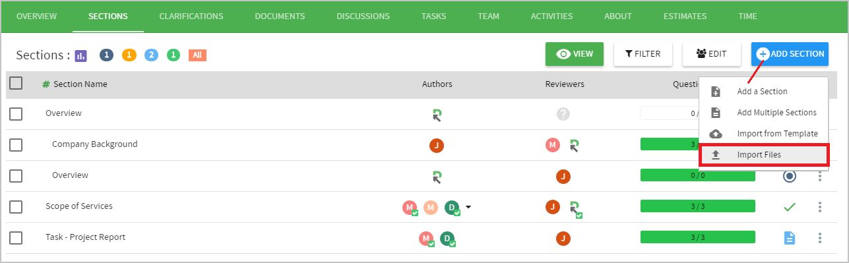Filter sections by the green count badge
The height and width of the screenshot is (263, 849).
click(x=173, y=55)
